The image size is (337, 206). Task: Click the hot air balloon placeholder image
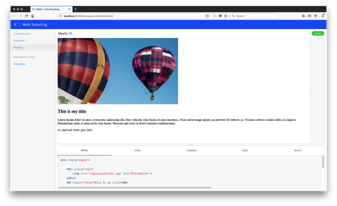(x=118, y=71)
